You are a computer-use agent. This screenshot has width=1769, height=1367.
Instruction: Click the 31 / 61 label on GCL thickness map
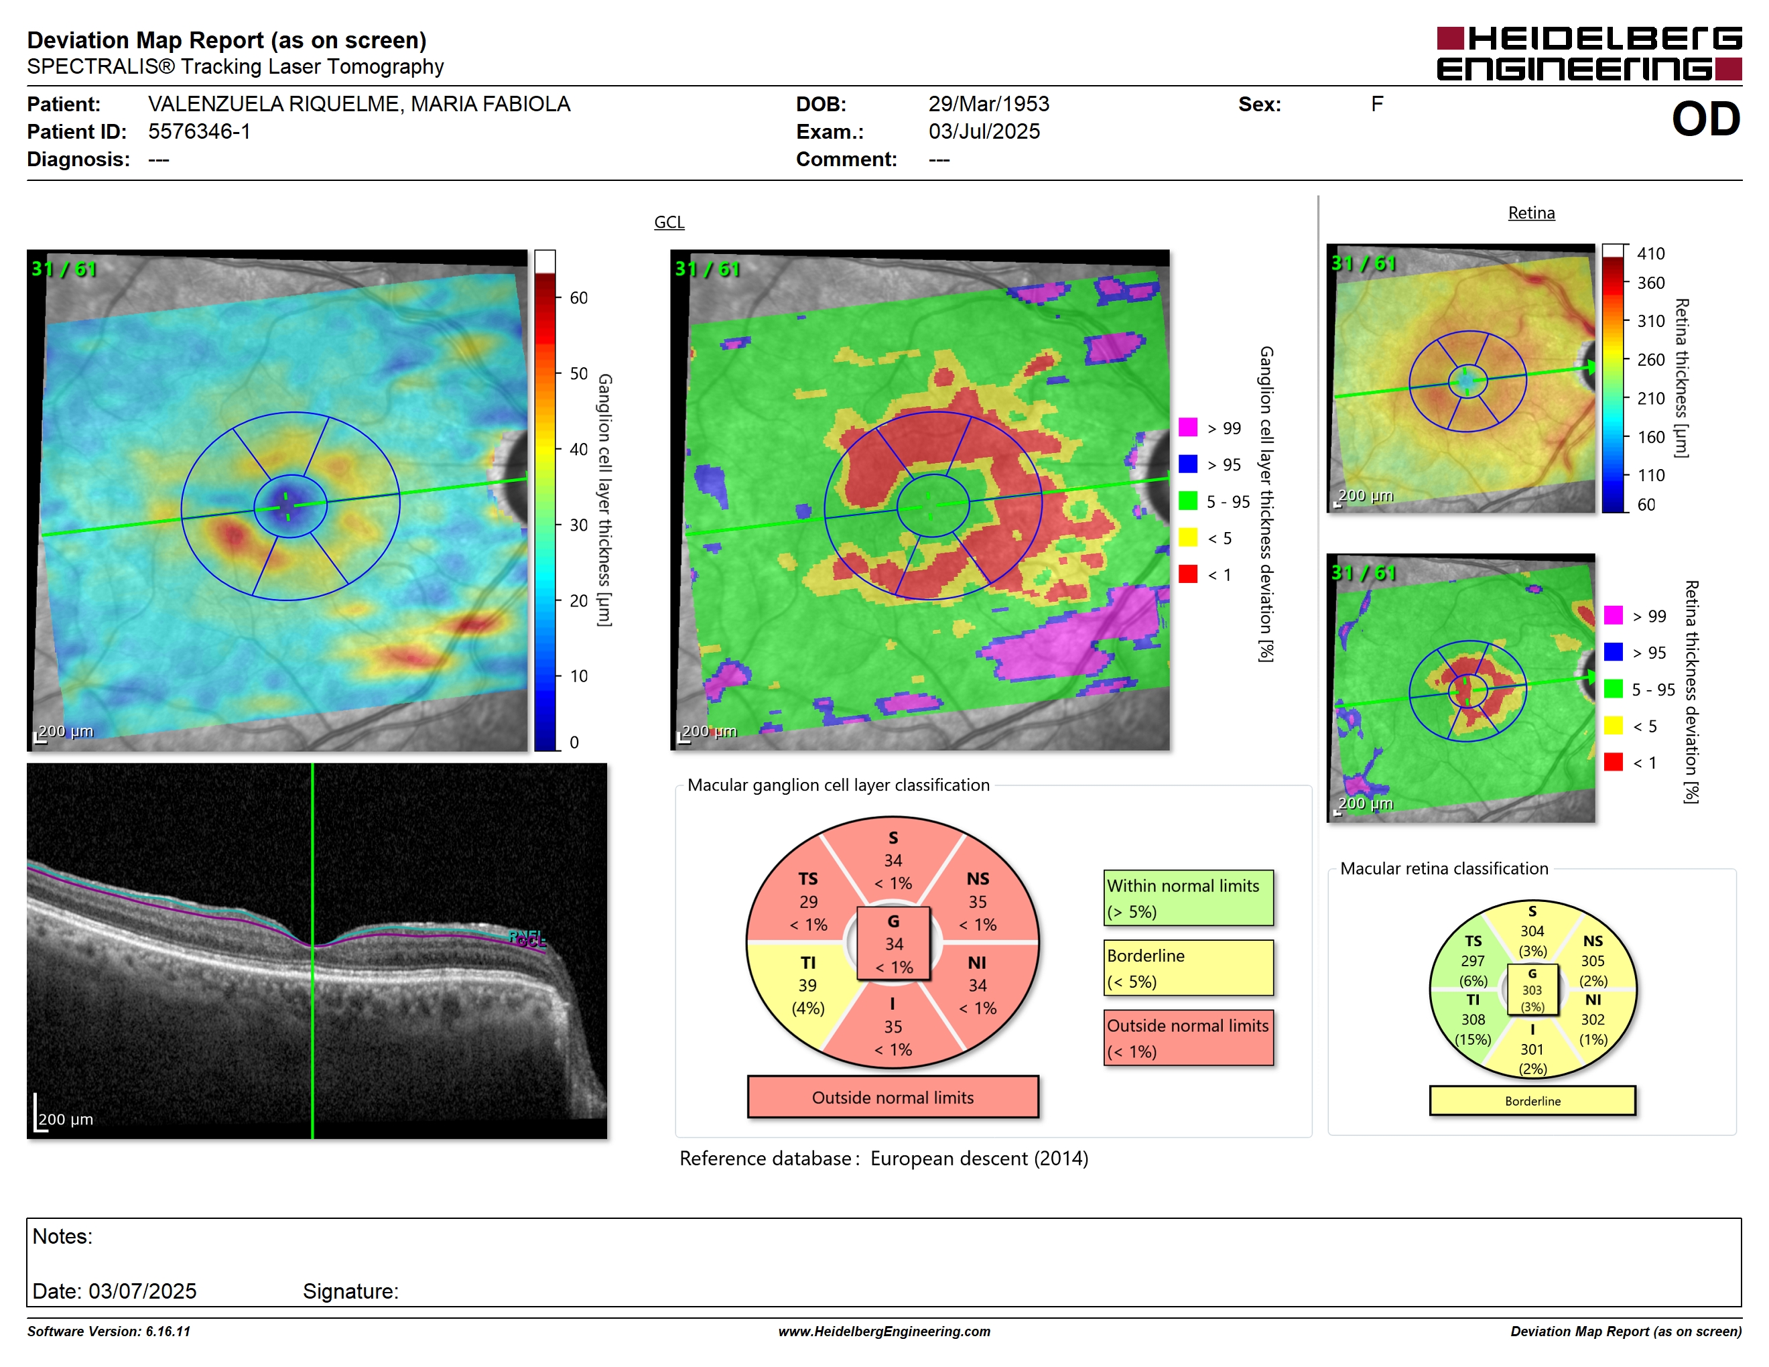click(x=63, y=268)
